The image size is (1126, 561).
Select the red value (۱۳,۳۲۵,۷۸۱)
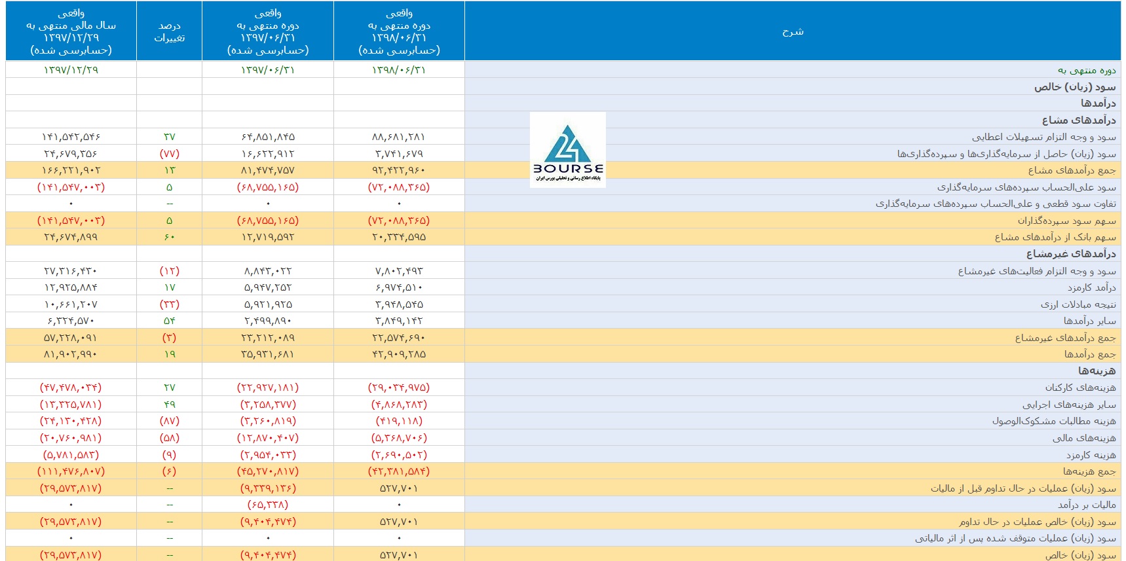[x=71, y=405]
